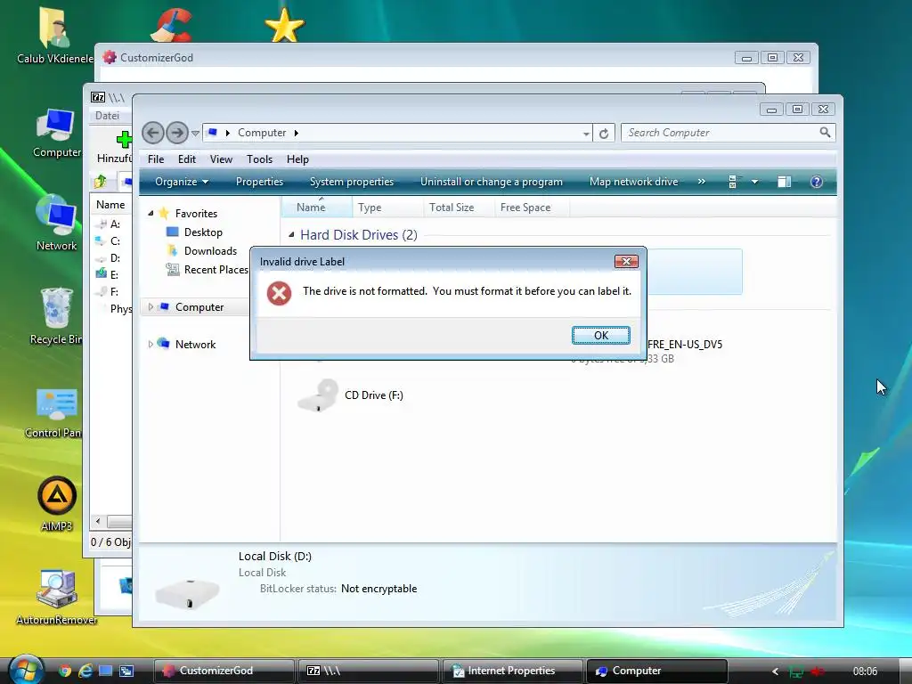Open the star desktop shortcut
Viewport: 912px width, 684px height.
[284, 25]
